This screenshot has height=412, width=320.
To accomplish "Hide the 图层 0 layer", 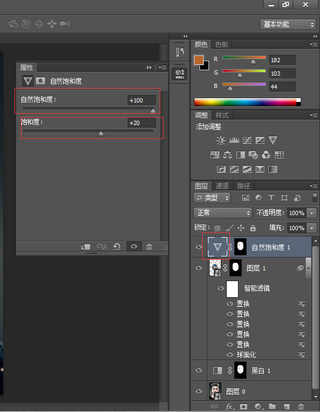I will (x=199, y=391).
